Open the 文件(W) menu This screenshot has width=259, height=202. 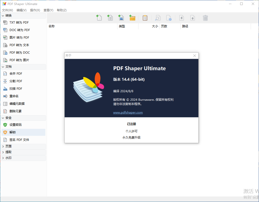[x=7, y=10]
